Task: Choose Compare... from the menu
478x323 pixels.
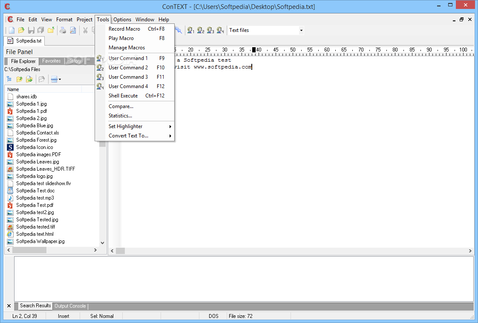Action: pyautogui.click(x=135, y=106)
